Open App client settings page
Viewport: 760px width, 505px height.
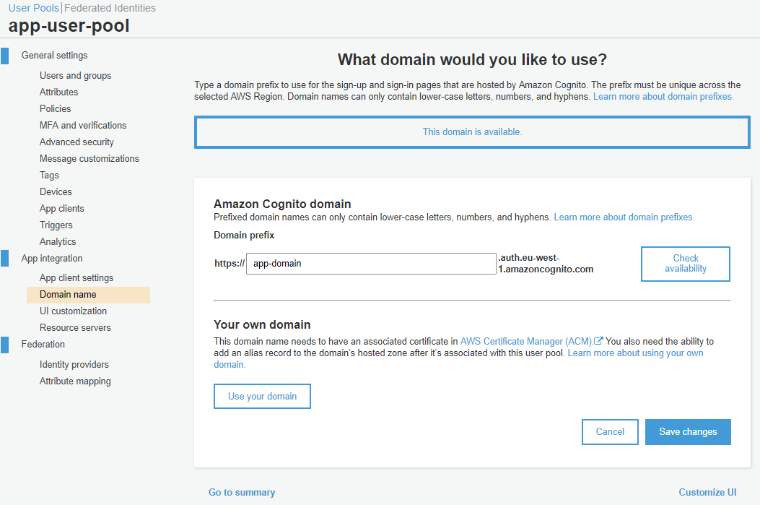click(x=77, y=277)
